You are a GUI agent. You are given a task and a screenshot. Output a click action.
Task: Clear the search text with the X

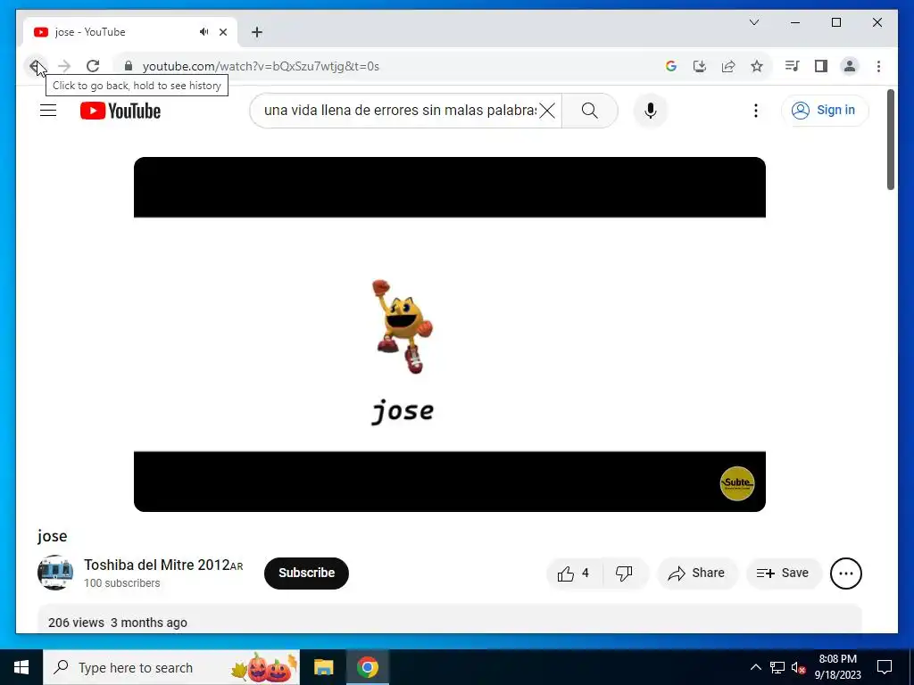(547, 111)
